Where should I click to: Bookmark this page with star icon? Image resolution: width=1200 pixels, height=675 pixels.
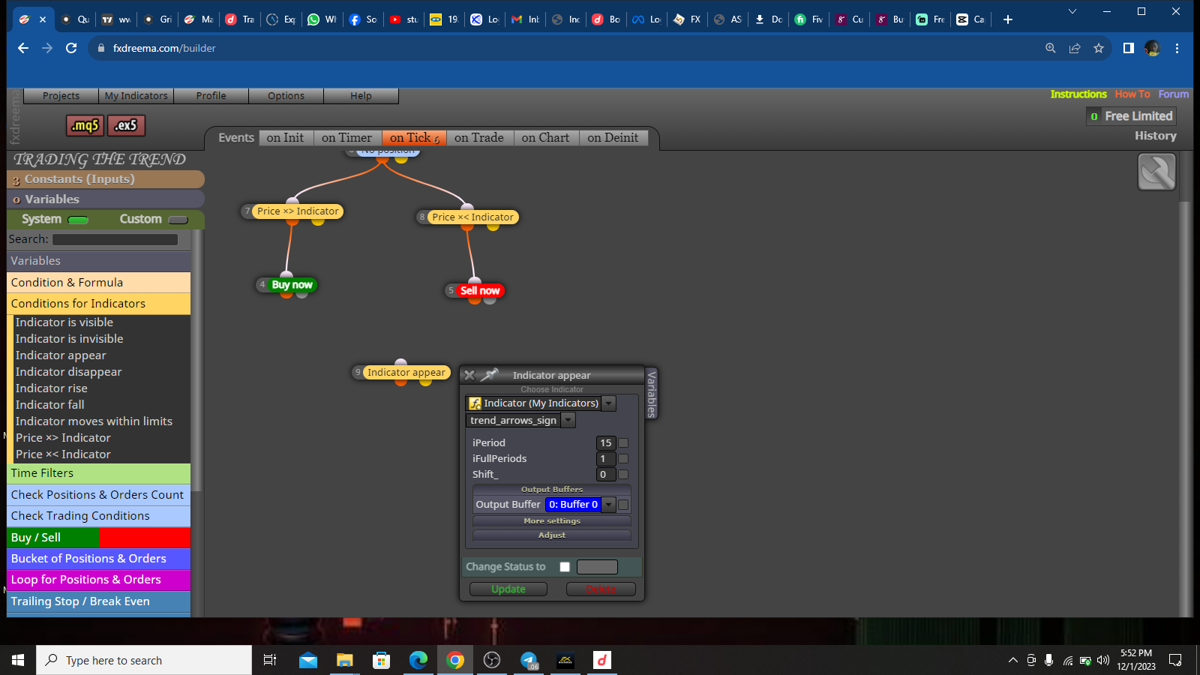pyautogui.click(x=1099, y=48)
